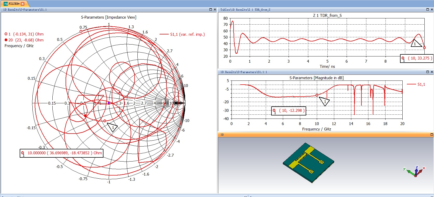Viewport: 434px width, 197px height.
Task: Click the S1,1 (var. ref. imp.) legend entry
Action: (x=182, y=34)
